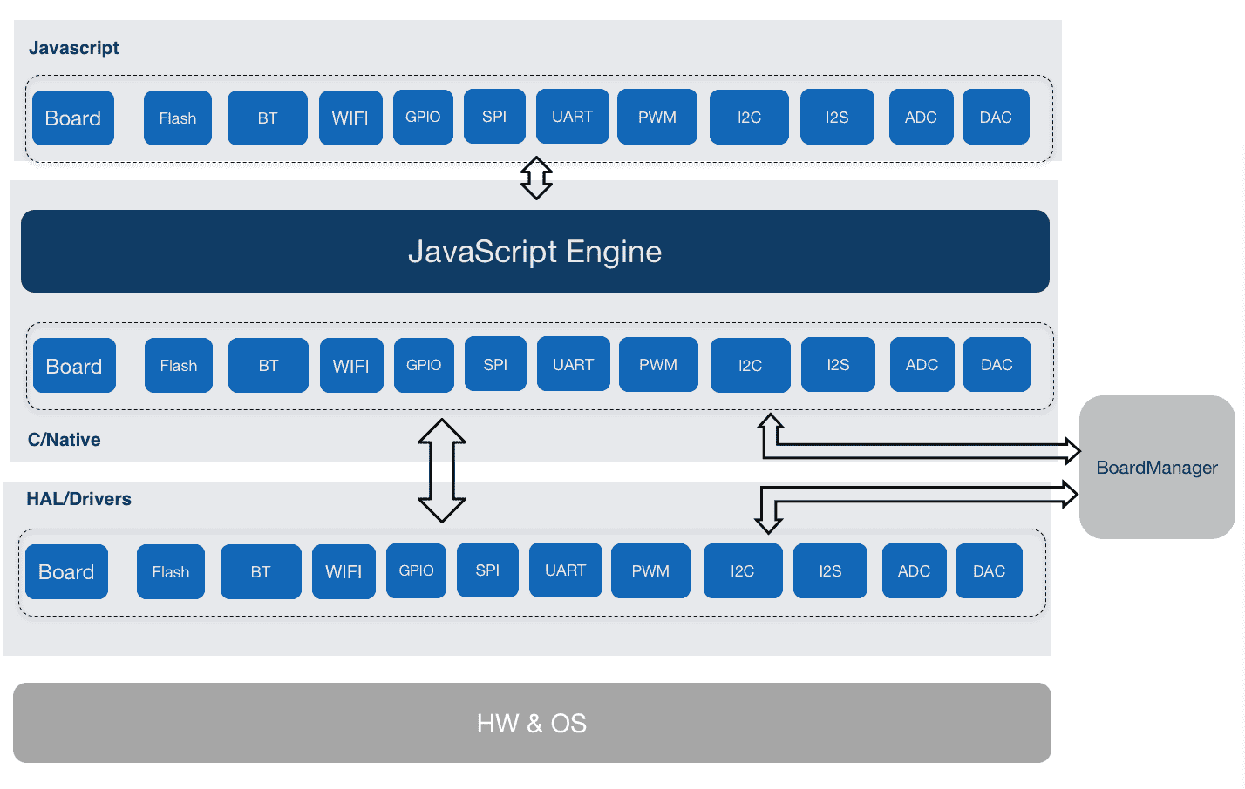1245x789 pixels.
Task: Click the HAL/Drivers layer label
Action: pos(78,499)
